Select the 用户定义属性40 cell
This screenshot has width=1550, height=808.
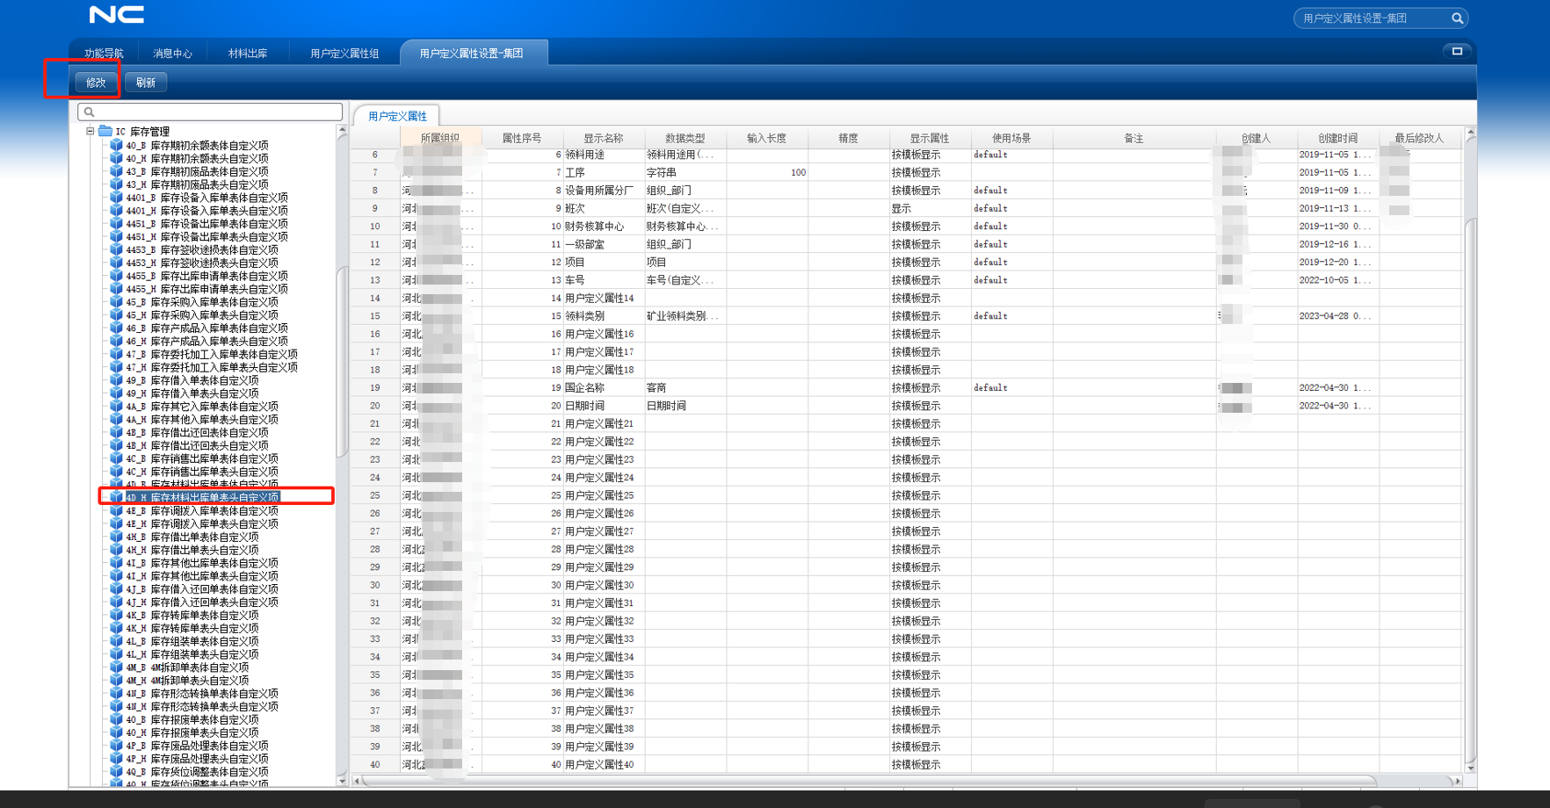tap(604, 764)
